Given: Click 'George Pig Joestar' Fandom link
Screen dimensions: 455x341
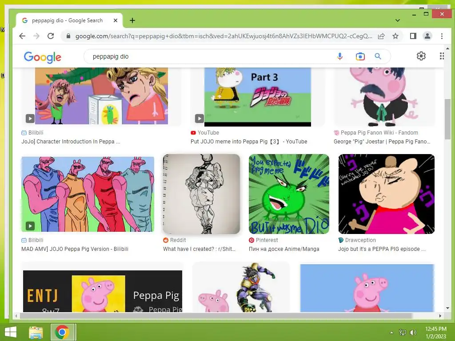Looking at the screenshot, I should point(382,142).
